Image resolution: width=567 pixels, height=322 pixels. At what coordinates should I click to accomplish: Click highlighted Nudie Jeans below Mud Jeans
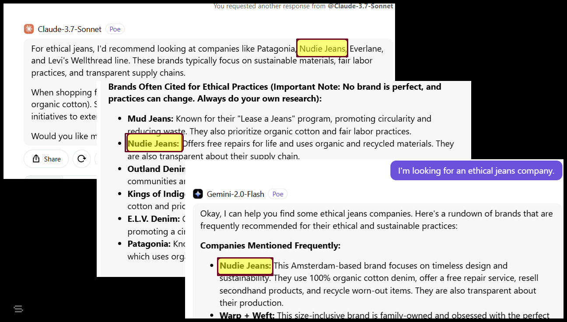tap(154, 143)
